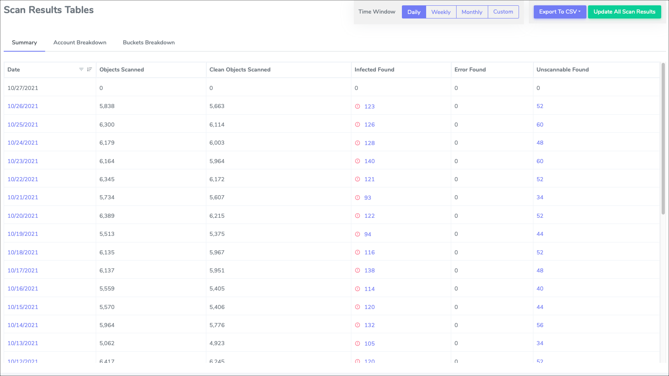Click the infected warning icon for 10/18/2021

coord(358,252)
